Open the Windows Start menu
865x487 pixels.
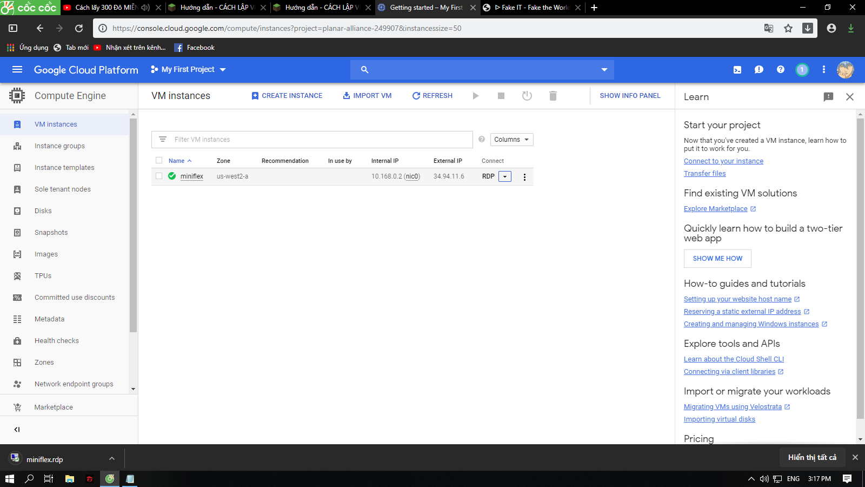(10, 479)
